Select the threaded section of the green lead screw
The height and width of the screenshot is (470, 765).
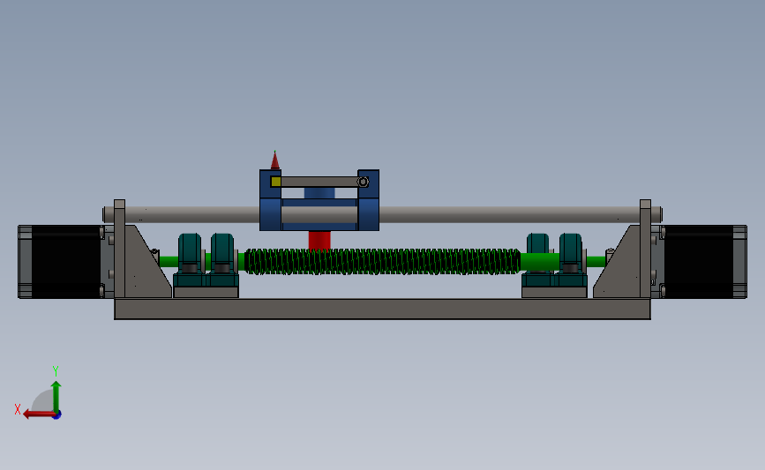(382, 261)
